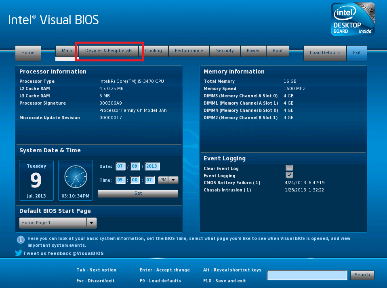This screenshot has height=288, width=387.
Task: Click the Twitter bird icon
Action: 19,253
